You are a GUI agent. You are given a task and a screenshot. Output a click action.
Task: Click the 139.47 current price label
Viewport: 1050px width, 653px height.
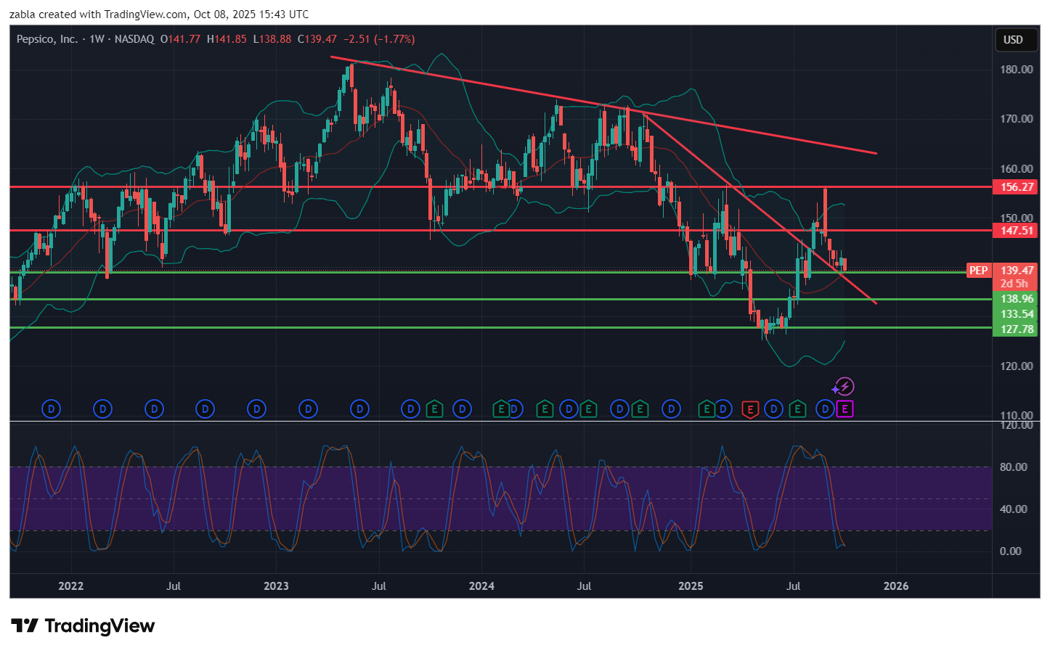[1017, 271]
